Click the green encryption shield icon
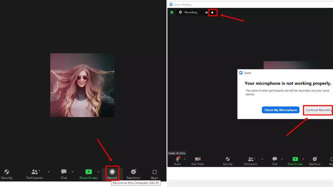Viewport: 333px width, 187px height. [172, 12]
